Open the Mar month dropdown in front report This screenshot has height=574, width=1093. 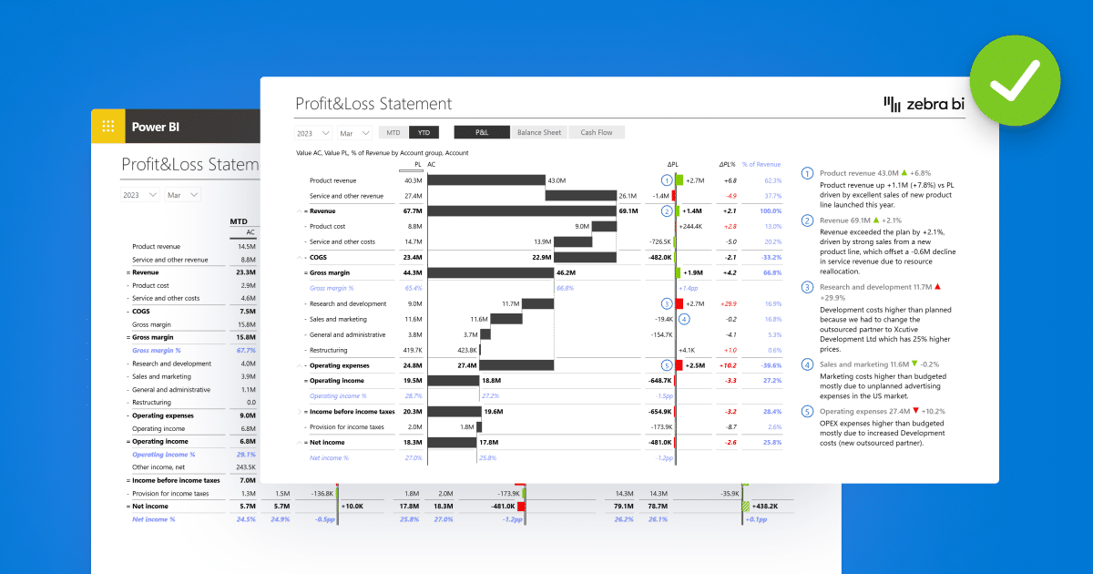(x=355, y=132)
